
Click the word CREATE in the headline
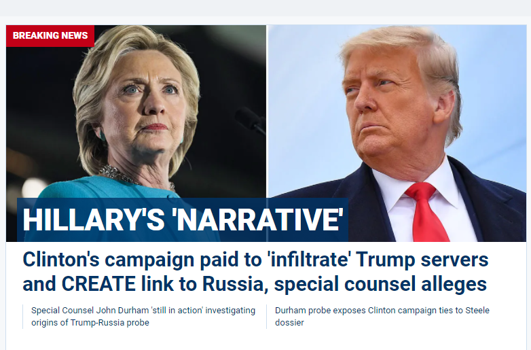pyautogui.click(x=98, y=284)
